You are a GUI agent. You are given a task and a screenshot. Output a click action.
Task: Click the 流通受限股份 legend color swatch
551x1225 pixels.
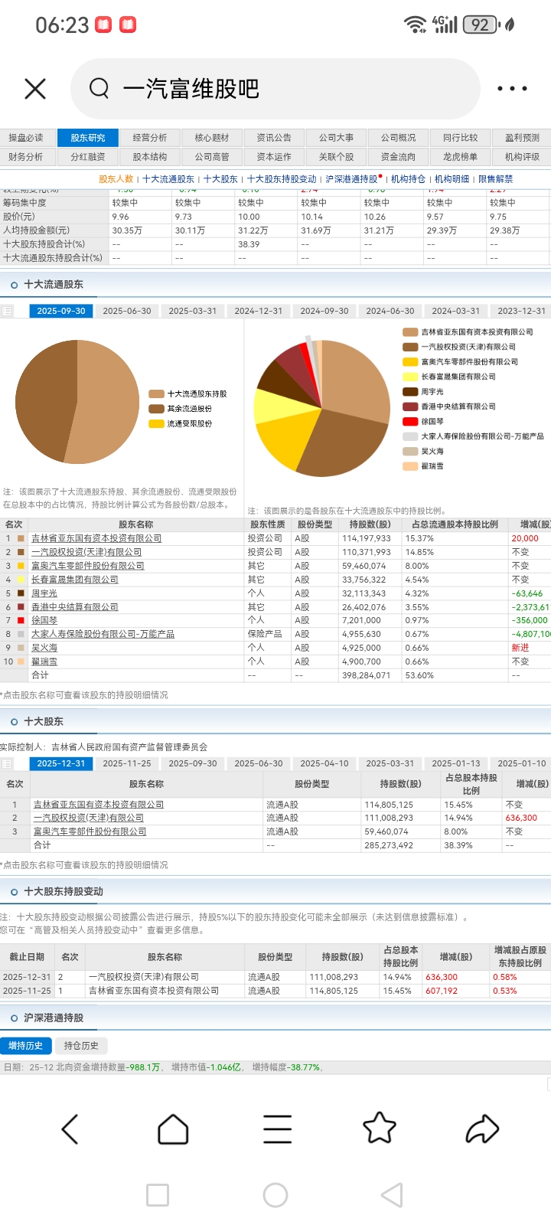[156, 423]
